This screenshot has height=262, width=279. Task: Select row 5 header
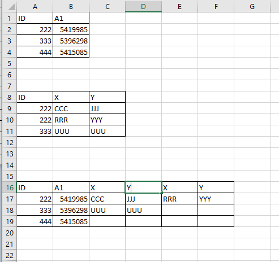click(10, 63)
